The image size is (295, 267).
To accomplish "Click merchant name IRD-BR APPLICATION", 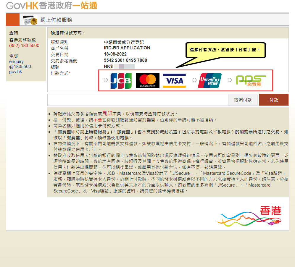I will tap(127, 48).
